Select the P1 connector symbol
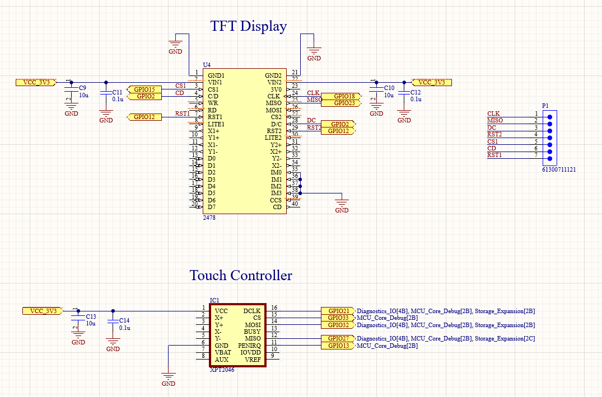602x397 pixels. pyautogui.click(x=550, y=138)
